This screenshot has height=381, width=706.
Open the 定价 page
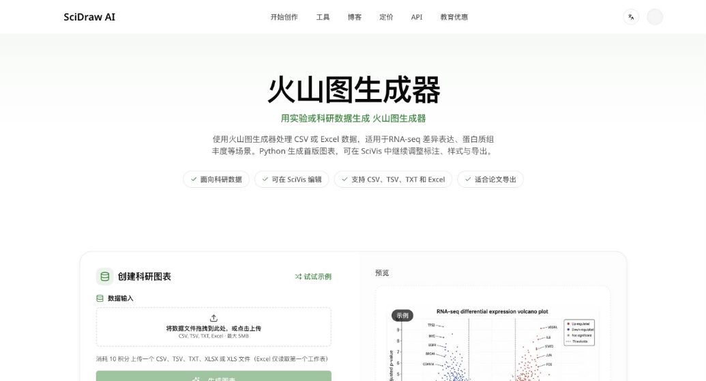pos(386,17)
